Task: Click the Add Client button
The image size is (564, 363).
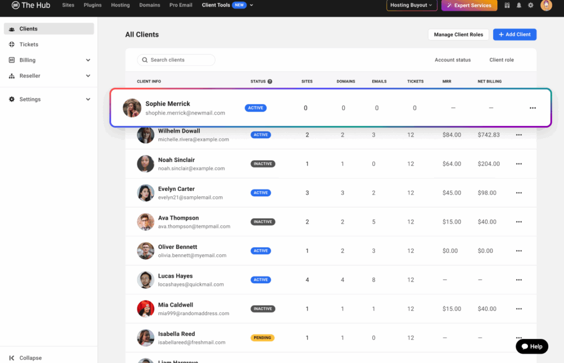Action: tap(514, 34)
